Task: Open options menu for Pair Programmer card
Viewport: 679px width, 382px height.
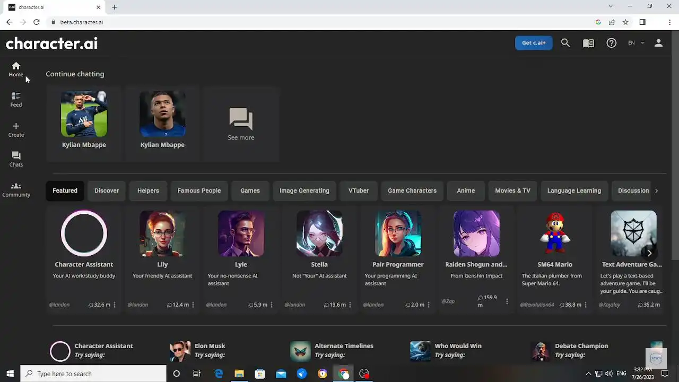Action: [429, 305]
